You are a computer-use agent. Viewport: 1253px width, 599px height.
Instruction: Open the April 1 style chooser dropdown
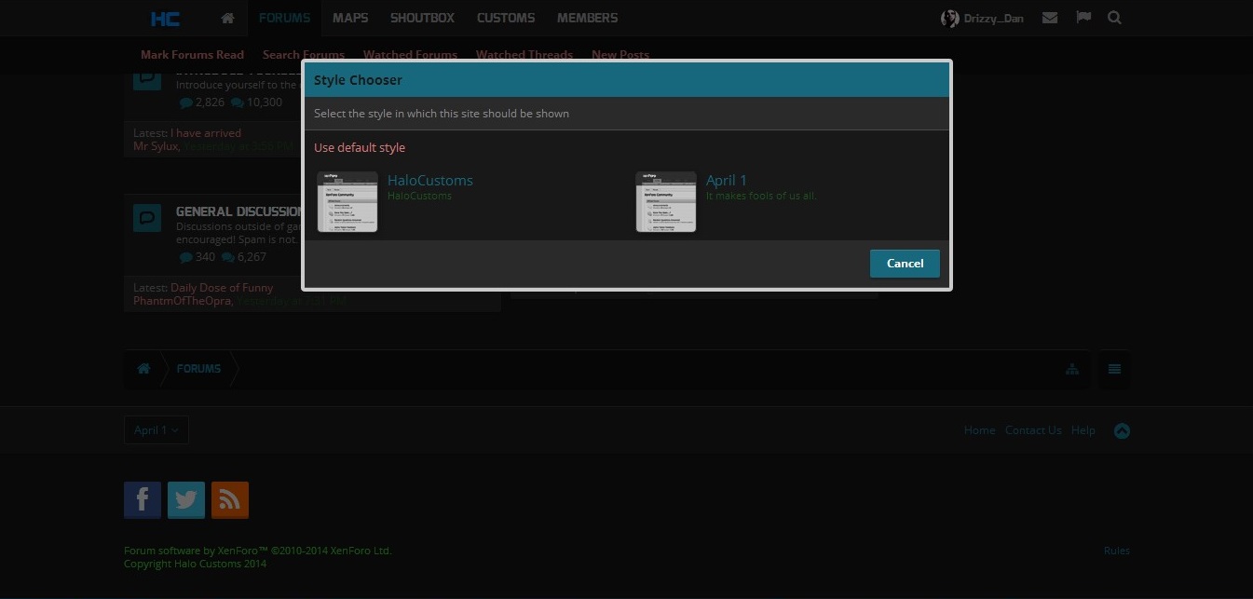(x=157, y=430)
